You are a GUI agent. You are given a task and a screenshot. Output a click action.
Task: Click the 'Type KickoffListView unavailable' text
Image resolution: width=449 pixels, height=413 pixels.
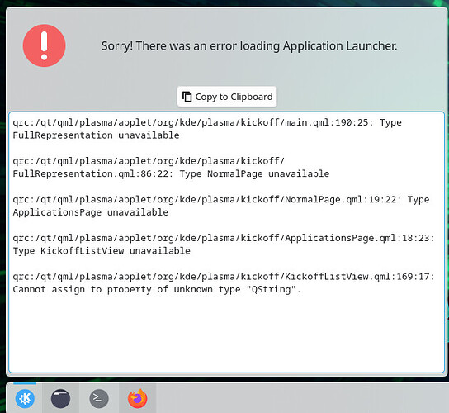pyautogui.click(x=102, y=251)
